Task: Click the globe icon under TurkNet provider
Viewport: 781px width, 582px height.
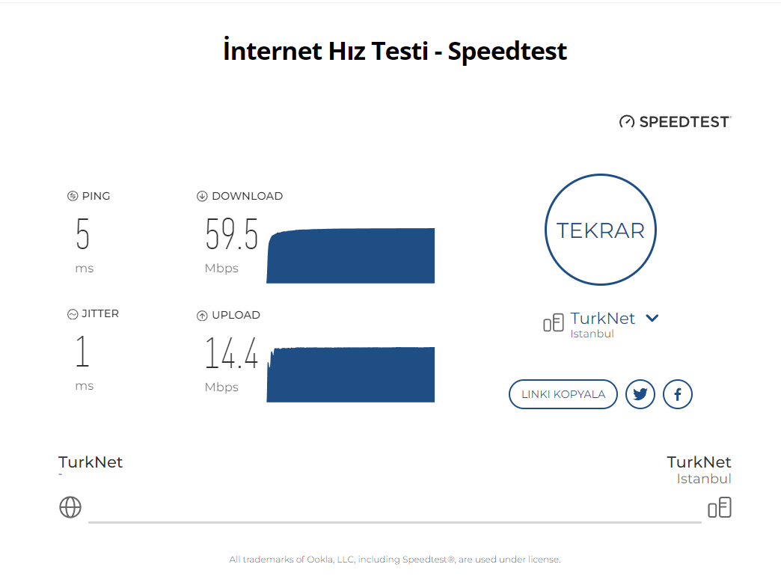Action: (x=70, y=507)
